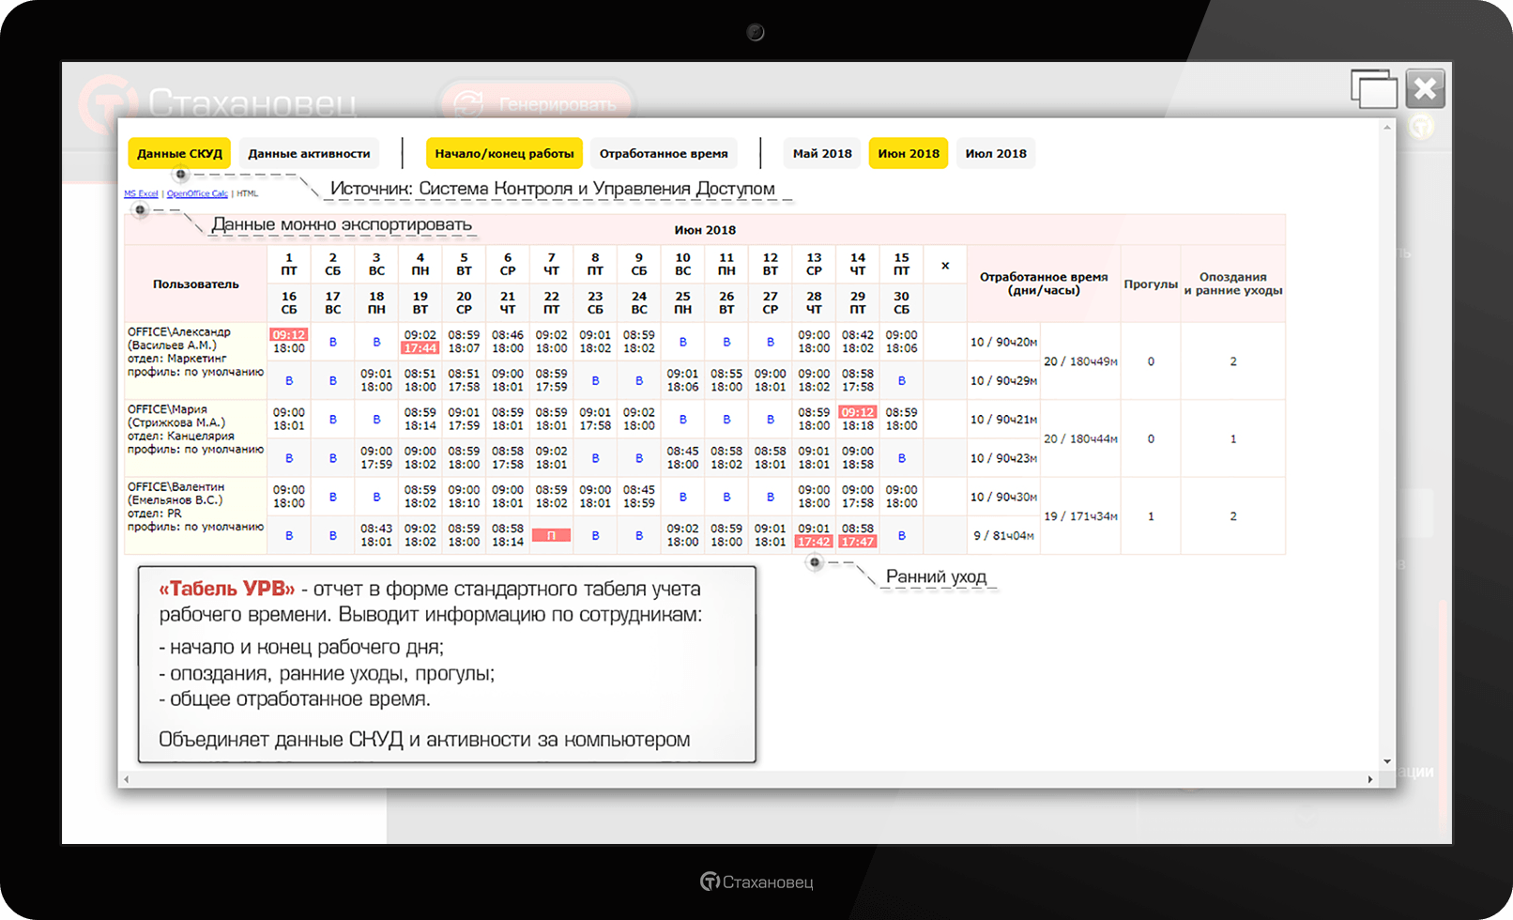Export report via OpenOffice Calc link

click(x=197, y=193)
